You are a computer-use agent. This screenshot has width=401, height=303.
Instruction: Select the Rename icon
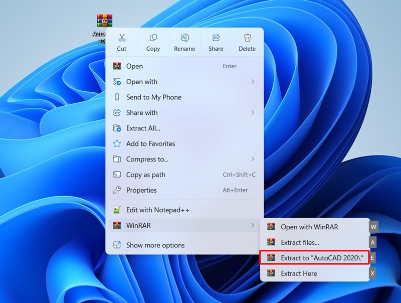[184, 38]
